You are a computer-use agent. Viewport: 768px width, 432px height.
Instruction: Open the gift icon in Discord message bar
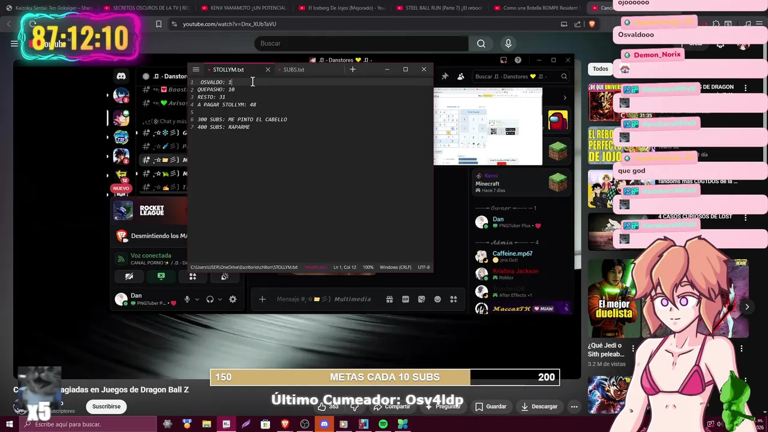click(x=389, y=299)
